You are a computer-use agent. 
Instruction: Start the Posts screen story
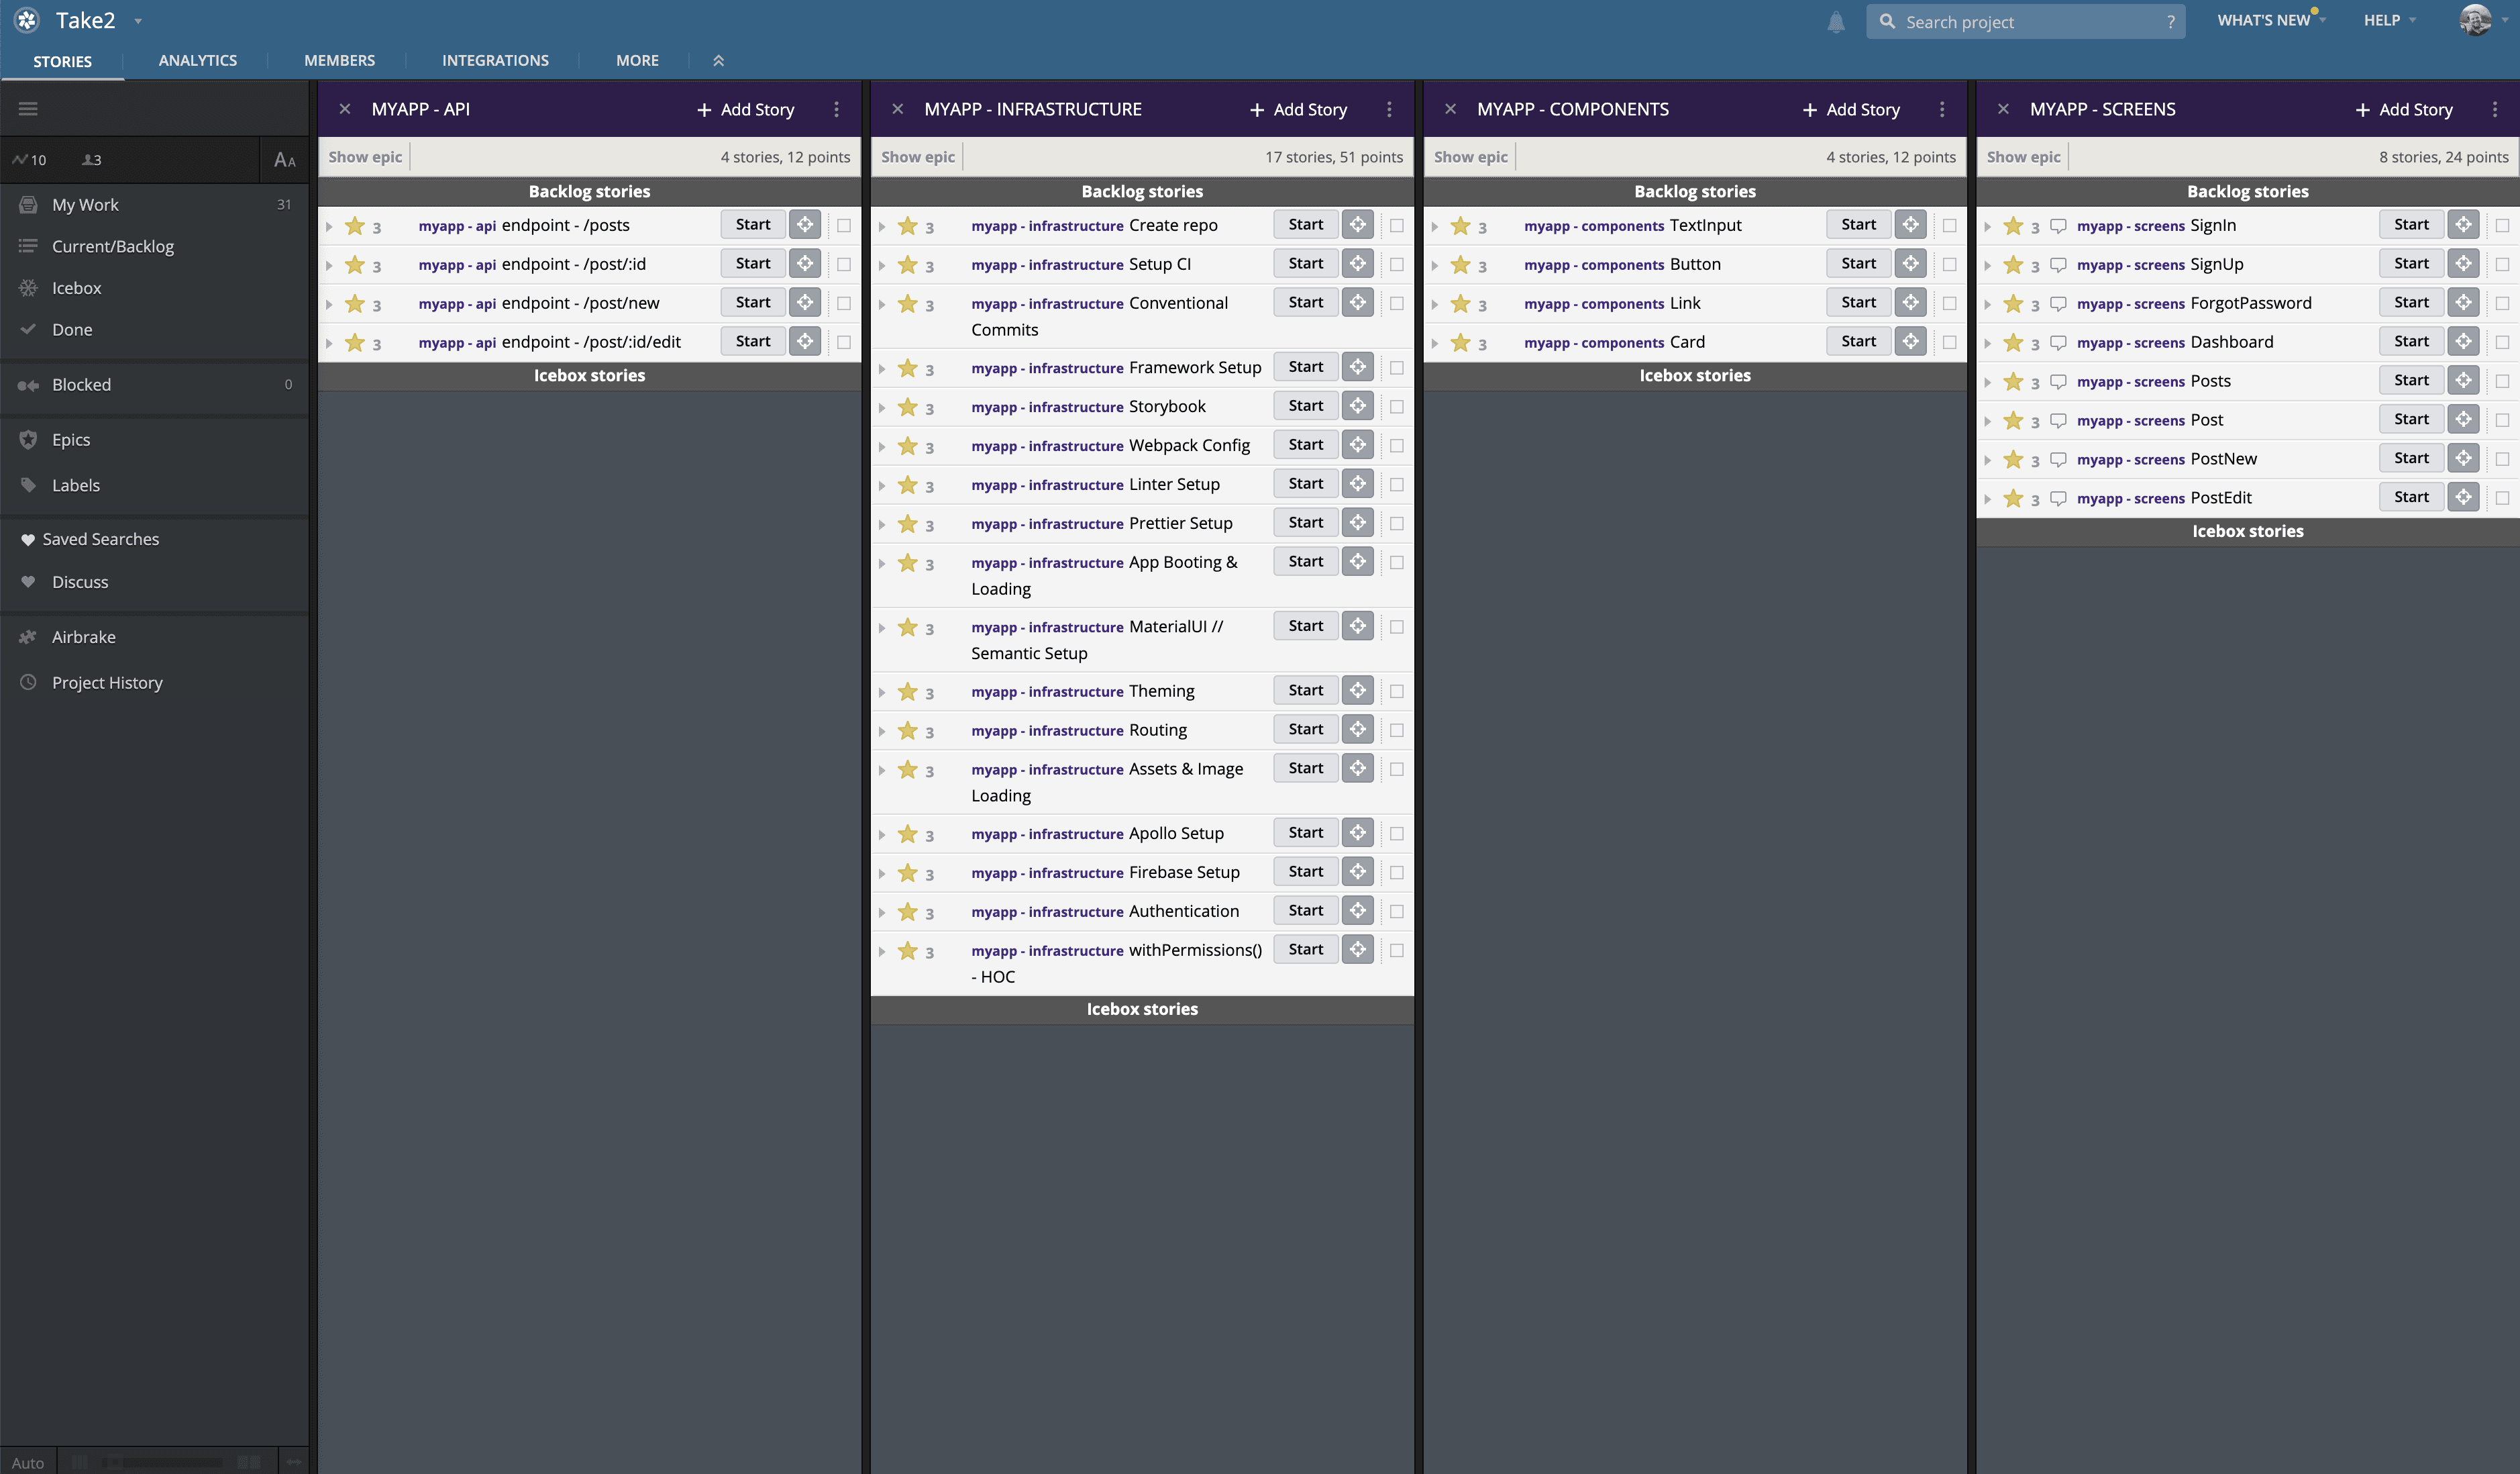2411,381
